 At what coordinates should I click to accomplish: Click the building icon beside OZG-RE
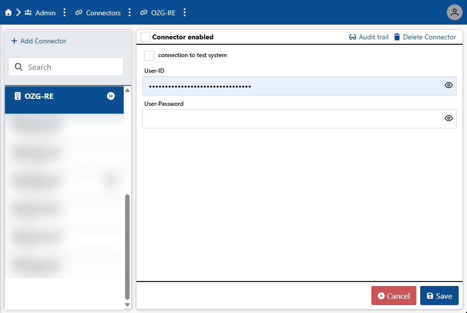pos(18,96)
